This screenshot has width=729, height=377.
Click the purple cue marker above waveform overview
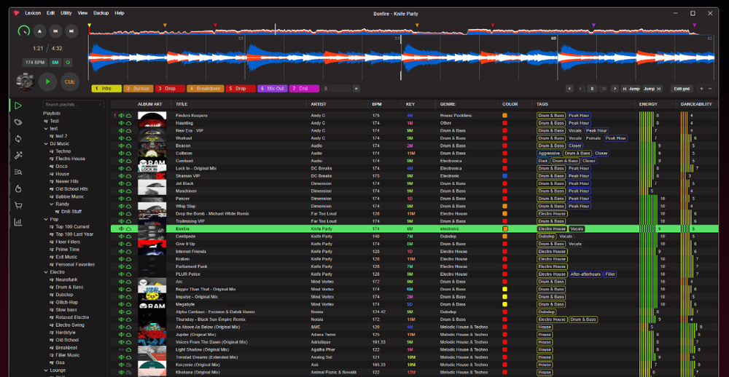[x=593, y=25]
